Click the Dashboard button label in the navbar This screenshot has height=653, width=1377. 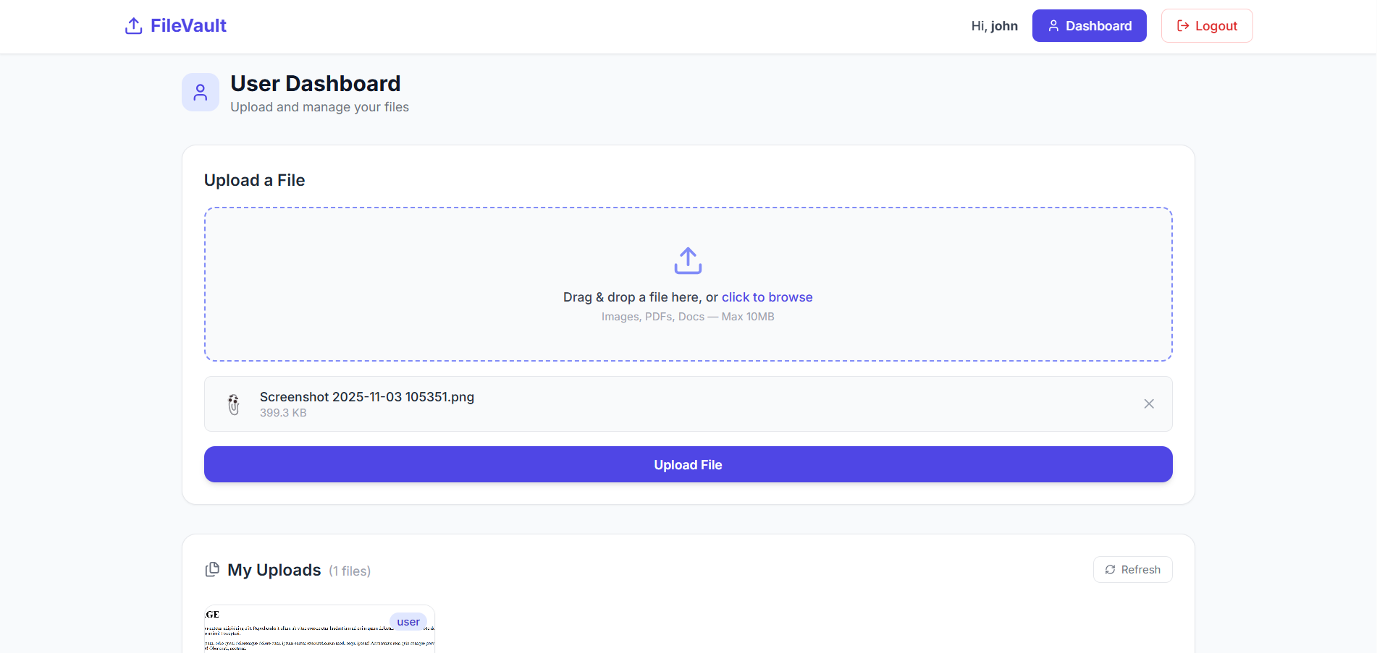click(1098, 26)
